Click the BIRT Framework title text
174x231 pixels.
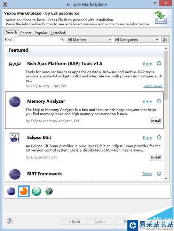click(44, 174)
